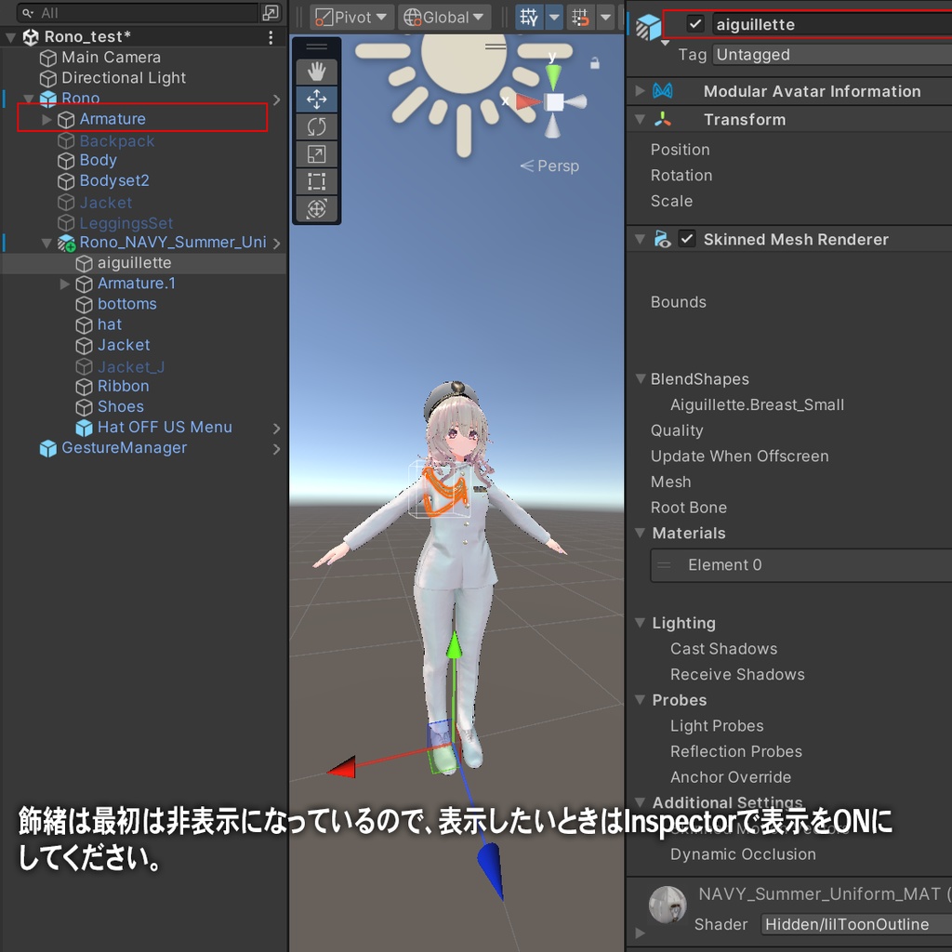Select Body object in hierarchy
Image resolution: width=952 pixels, height=952 pixels.
[x=98, y=160]
